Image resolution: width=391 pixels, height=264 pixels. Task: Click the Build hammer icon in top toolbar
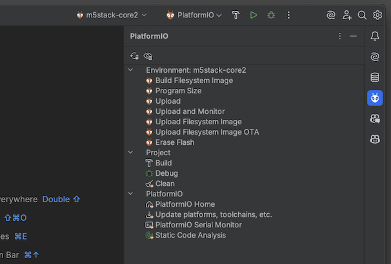(236, 15)
